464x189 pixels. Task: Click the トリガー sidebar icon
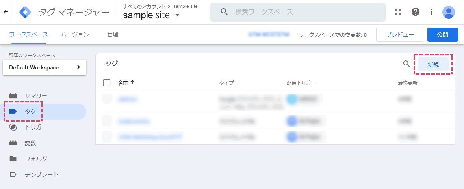click(x=13, y=127)
